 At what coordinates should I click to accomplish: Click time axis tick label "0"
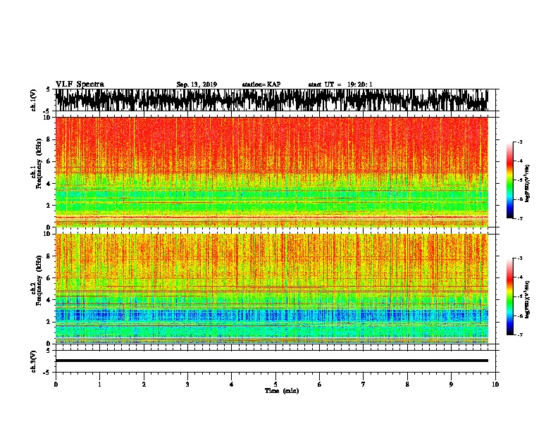tap(56, 385)
